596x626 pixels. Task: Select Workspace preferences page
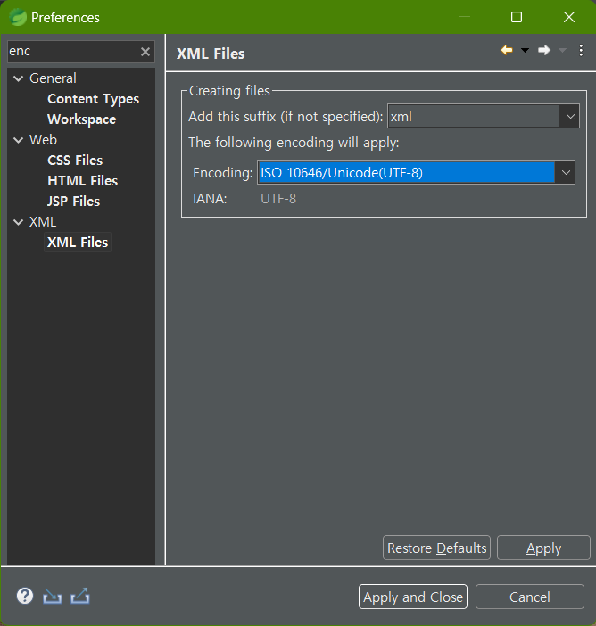click(x=81, y=119)
